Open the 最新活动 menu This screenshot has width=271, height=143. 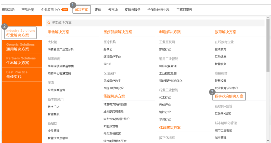point(8,10)
